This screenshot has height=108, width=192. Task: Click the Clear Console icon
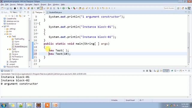coord(155,71)
